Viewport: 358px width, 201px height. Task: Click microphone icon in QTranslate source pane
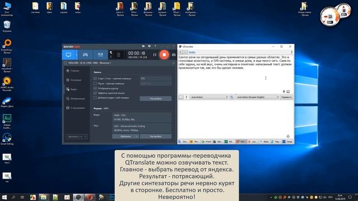284,92
